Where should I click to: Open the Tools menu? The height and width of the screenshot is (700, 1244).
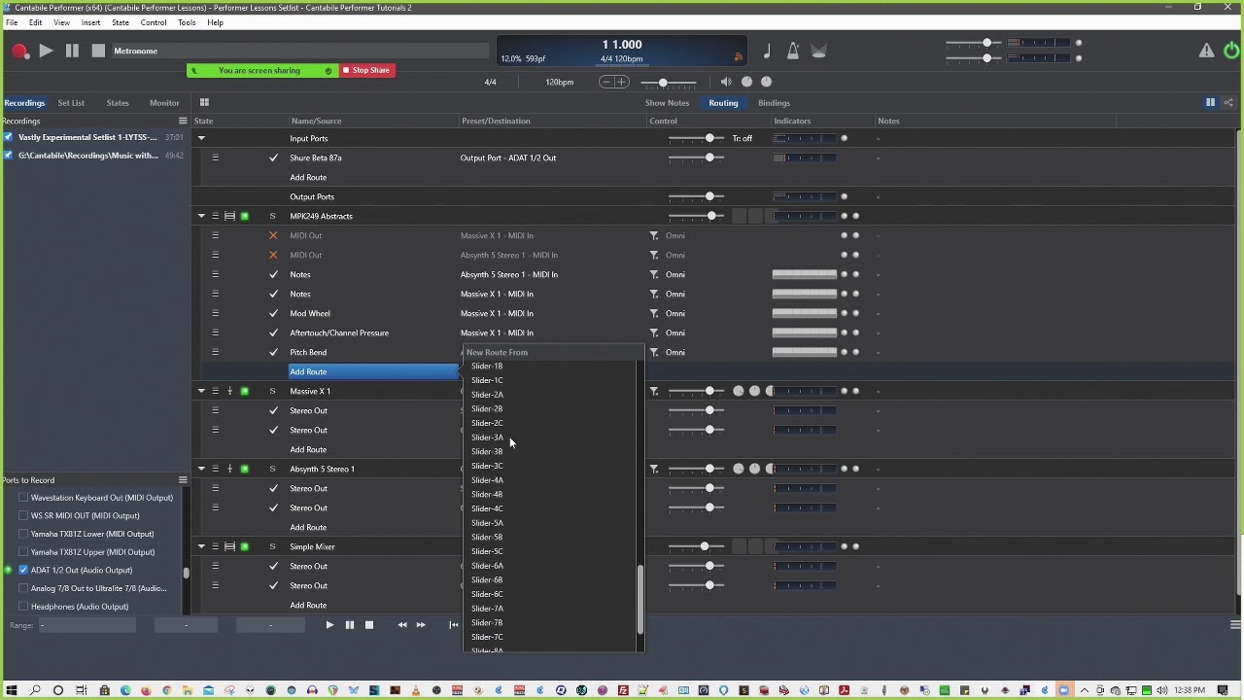[x=187, y=22]
